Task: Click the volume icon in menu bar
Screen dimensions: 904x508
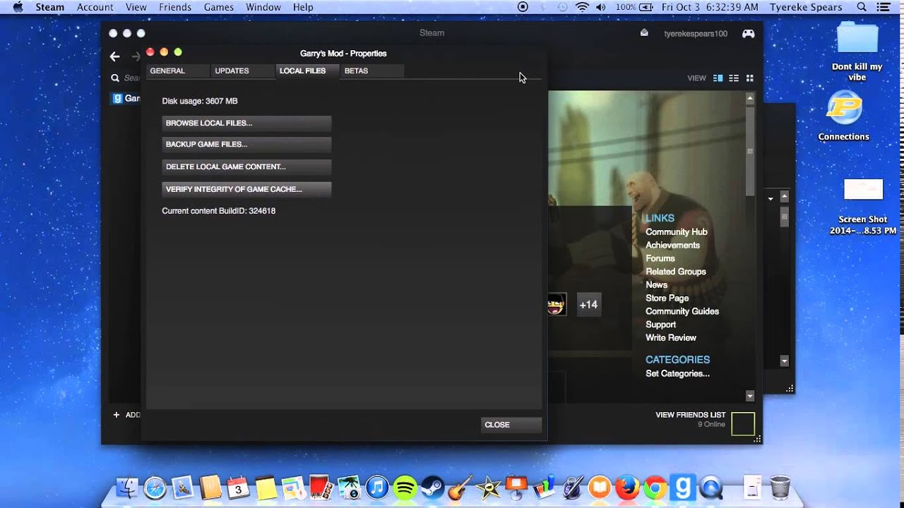Action: [600, 7]
